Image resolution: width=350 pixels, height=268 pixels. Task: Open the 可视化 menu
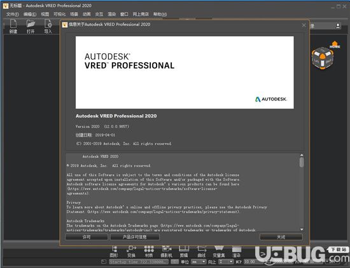tap(60, 14)
